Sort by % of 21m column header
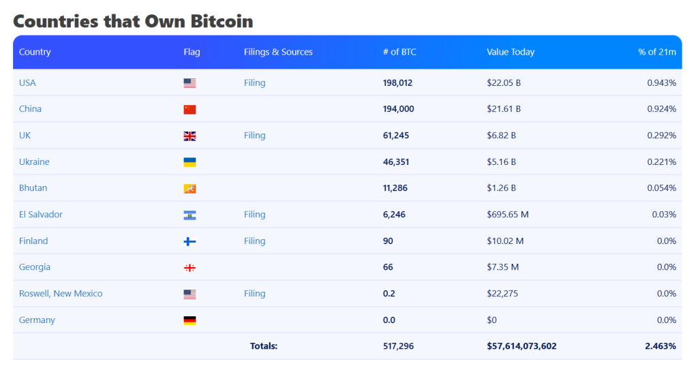Viewport: 698px width, 366px height. tap(657, 52)
